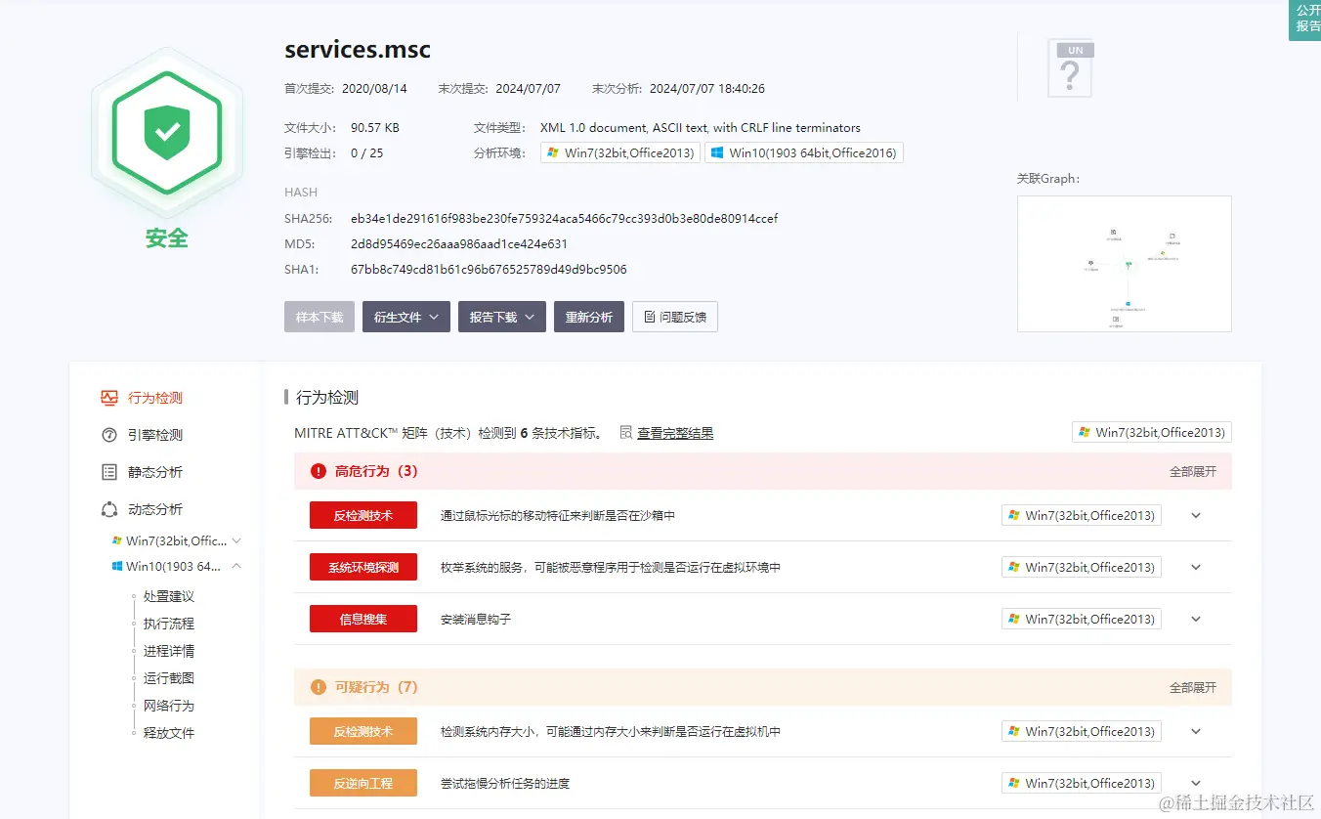Click the 公开报告 corner badge
The width and height of the screenshot is (1321, 819).
coord(1306,20)
